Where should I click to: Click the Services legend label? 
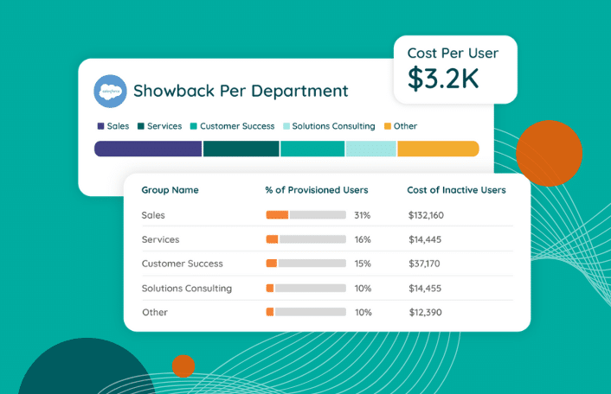[164, 126]
